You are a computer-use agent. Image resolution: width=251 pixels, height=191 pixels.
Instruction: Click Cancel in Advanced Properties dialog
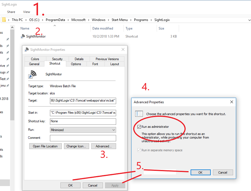point(223,173)
